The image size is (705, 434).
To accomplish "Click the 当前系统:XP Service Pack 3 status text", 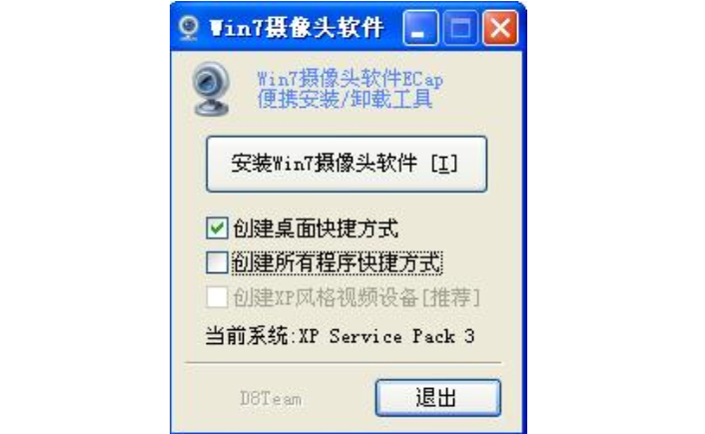I will (x=340, y=335).
